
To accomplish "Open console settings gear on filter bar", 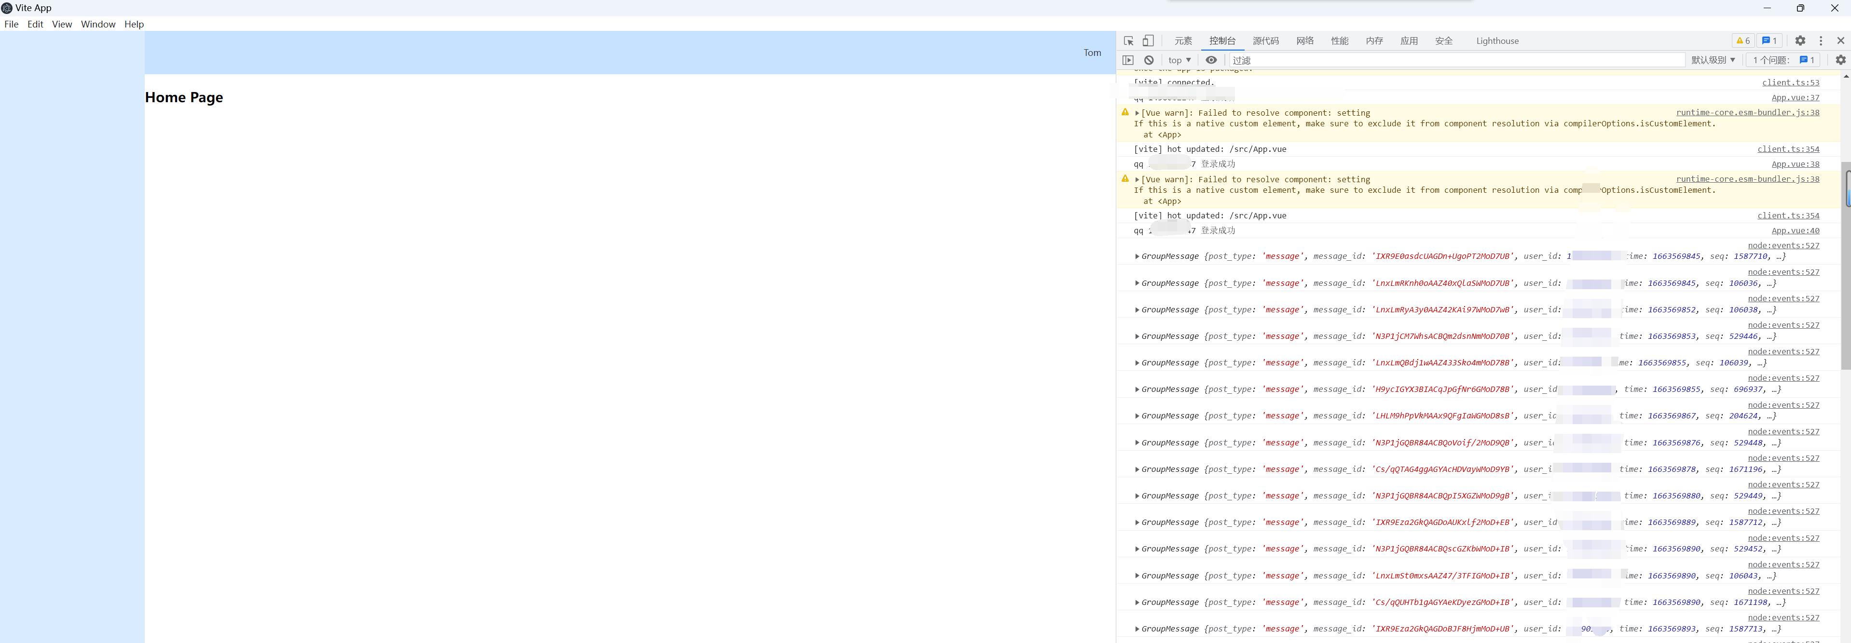I will [x=1840, y=60].
